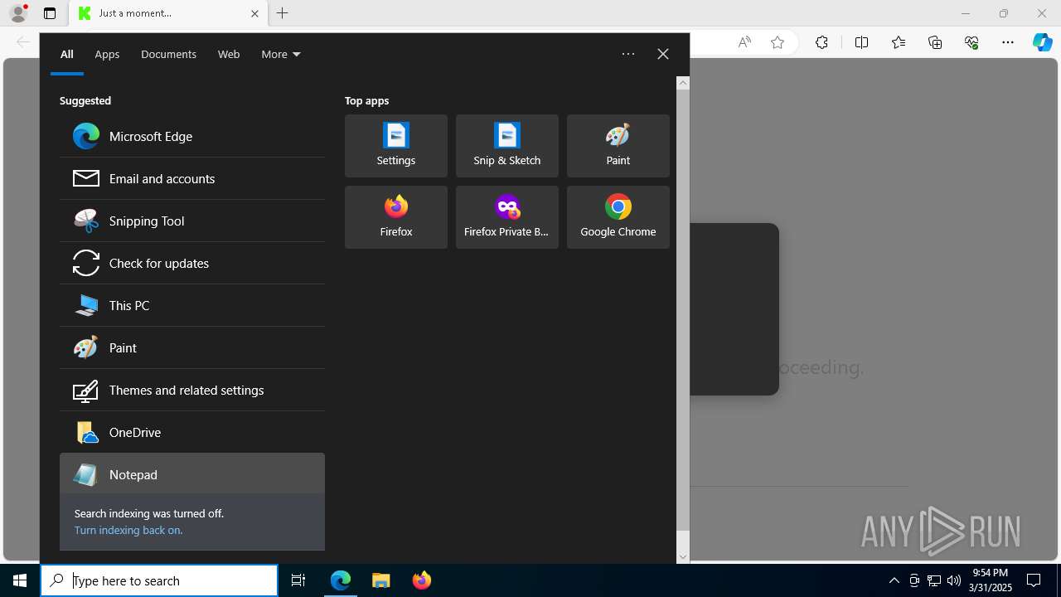The height and width of the screenshot is (597, 1061).
Task: Launch Paint from the suggested list
Action: pyautogui.click(x=192, y=347)
